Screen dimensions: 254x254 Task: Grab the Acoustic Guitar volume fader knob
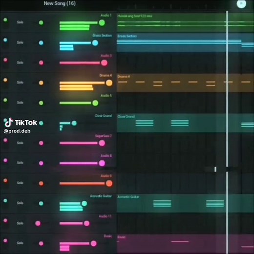click(x=84, y=203)
